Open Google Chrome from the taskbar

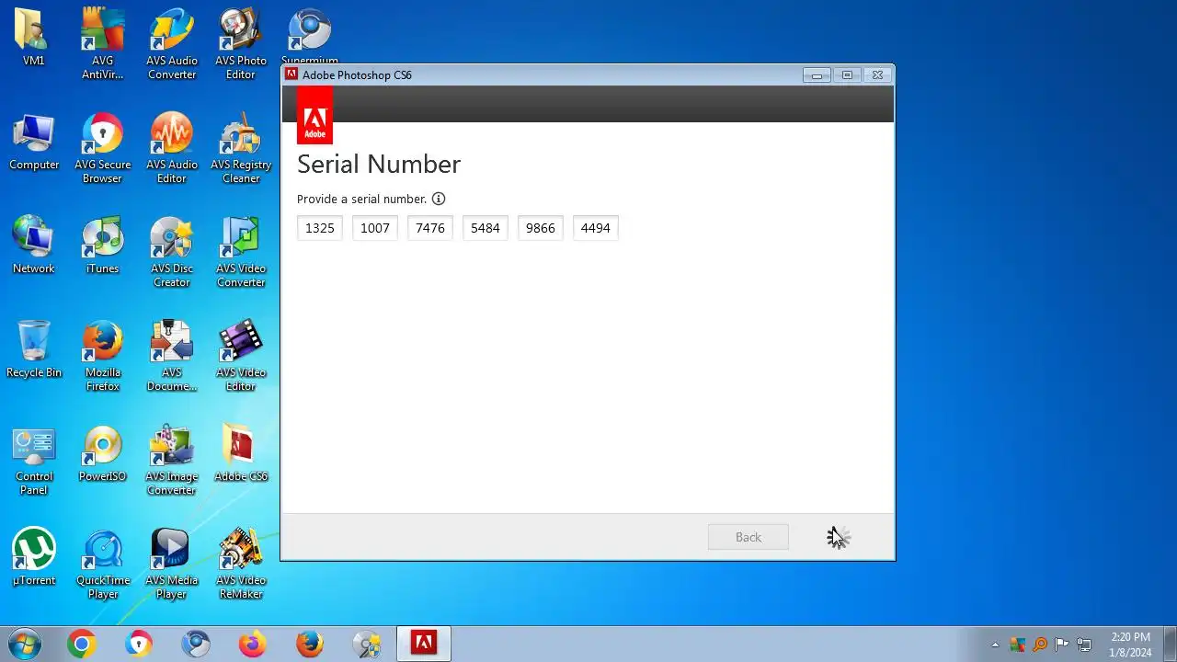pos(82,645)
